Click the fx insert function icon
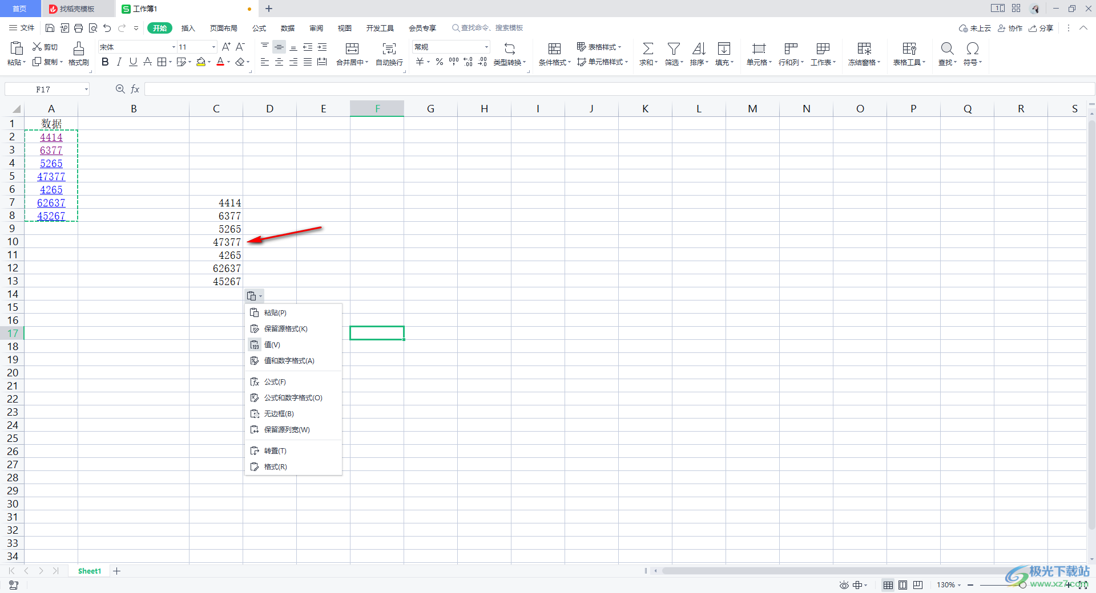This screenshot has width=1096, height=593. [x=135, y=89]
